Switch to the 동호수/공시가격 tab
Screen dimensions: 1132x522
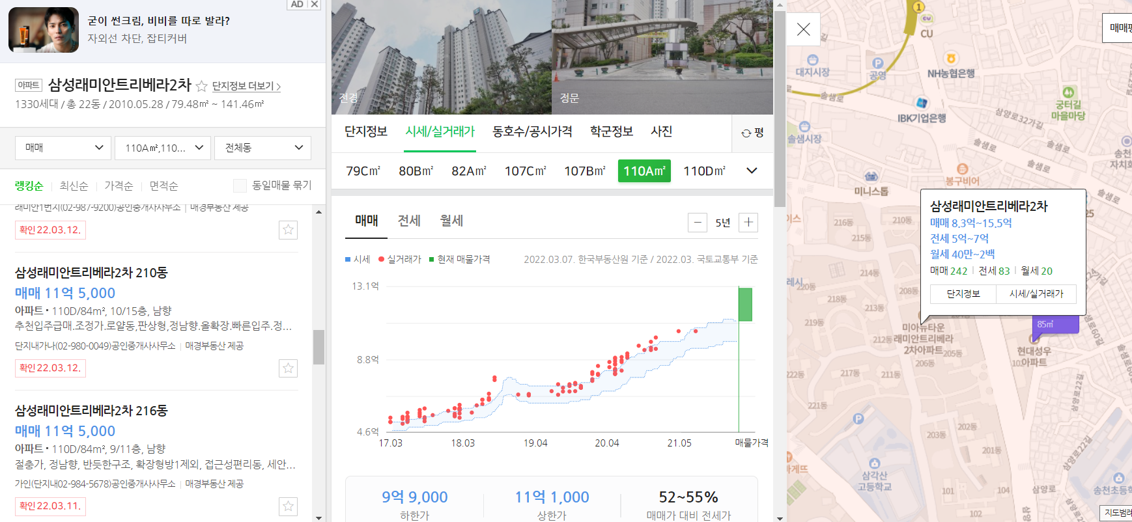point(532,131)
